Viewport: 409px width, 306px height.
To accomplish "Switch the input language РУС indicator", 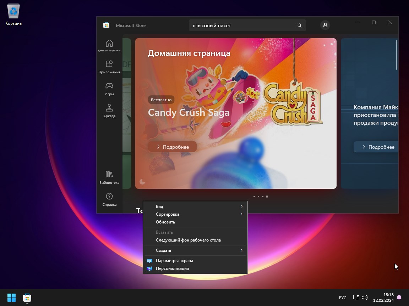I will click(x=343, y=297).
